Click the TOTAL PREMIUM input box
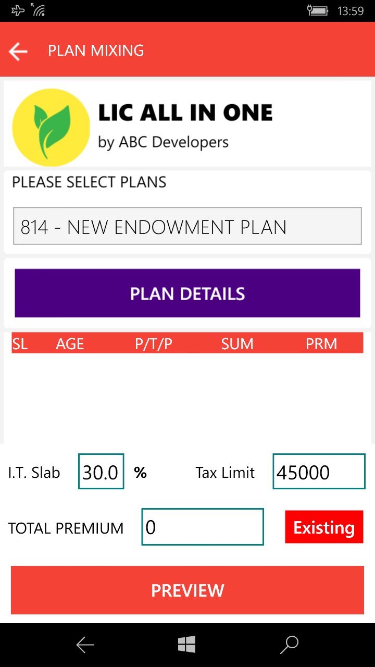 tap(203, 527)
